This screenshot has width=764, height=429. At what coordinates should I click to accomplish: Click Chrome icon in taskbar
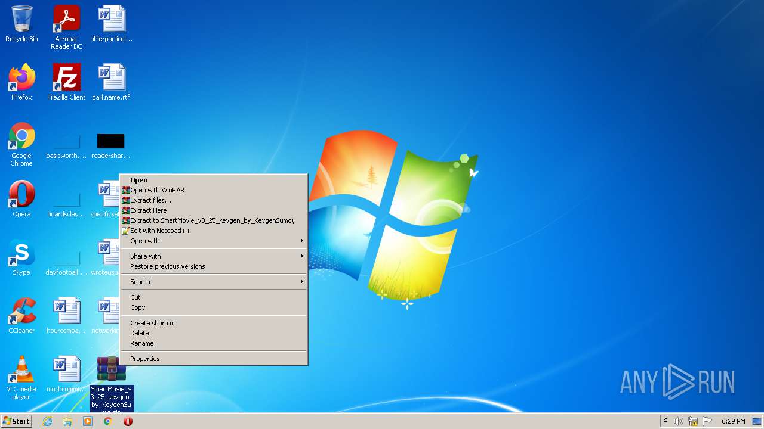(108, 421)
